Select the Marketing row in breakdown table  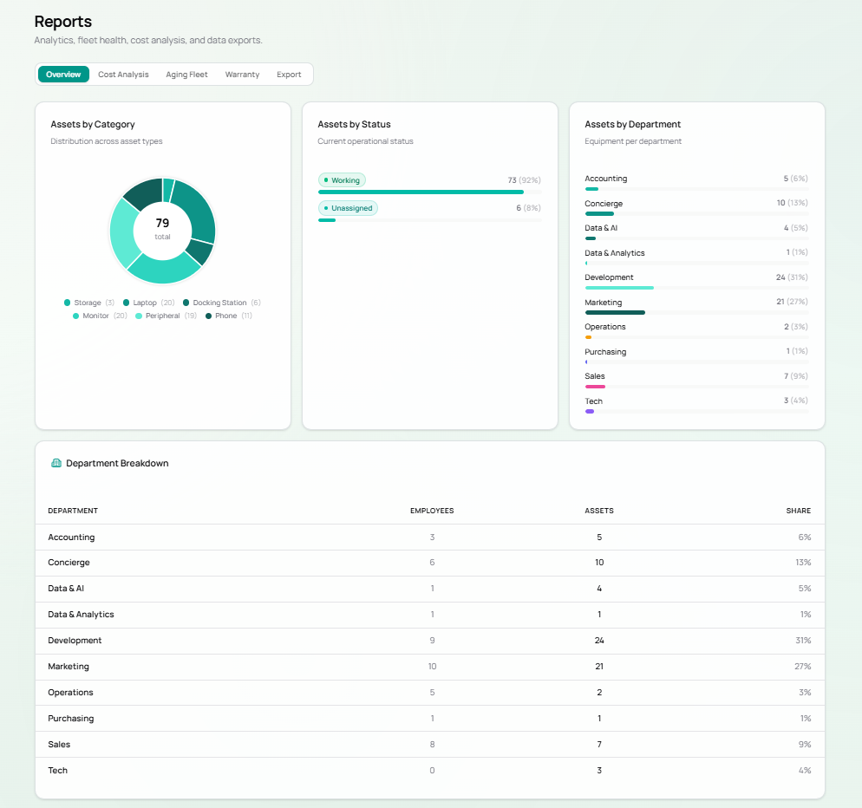(430, 667)
